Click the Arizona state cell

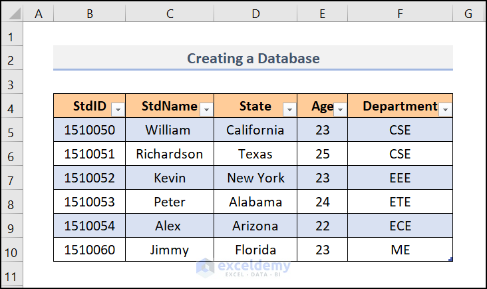point(255,226)
